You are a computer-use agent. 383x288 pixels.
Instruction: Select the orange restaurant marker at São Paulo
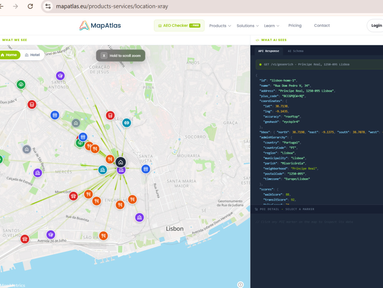coord(103,236)
